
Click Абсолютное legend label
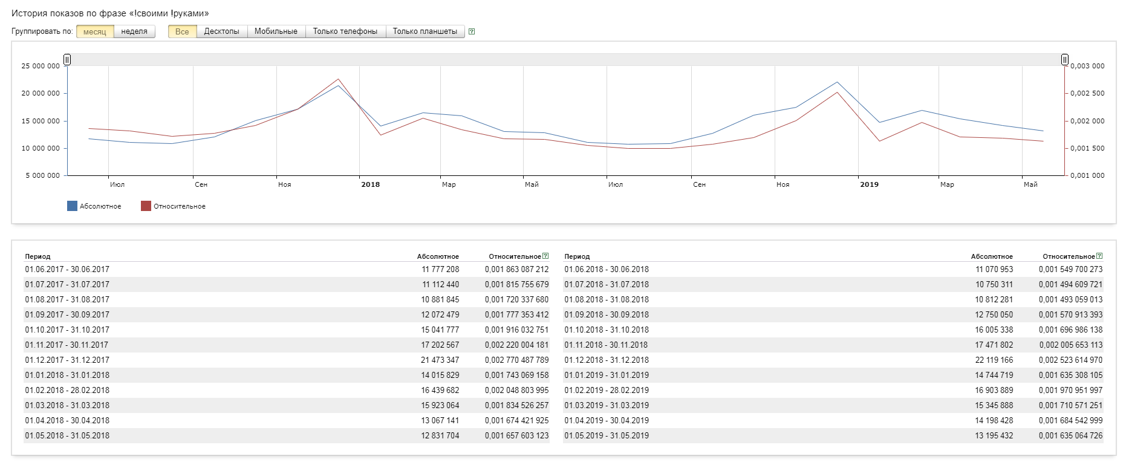[100, 206]
